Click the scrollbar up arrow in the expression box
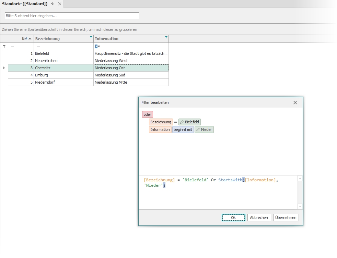 (x=300, y=178)
